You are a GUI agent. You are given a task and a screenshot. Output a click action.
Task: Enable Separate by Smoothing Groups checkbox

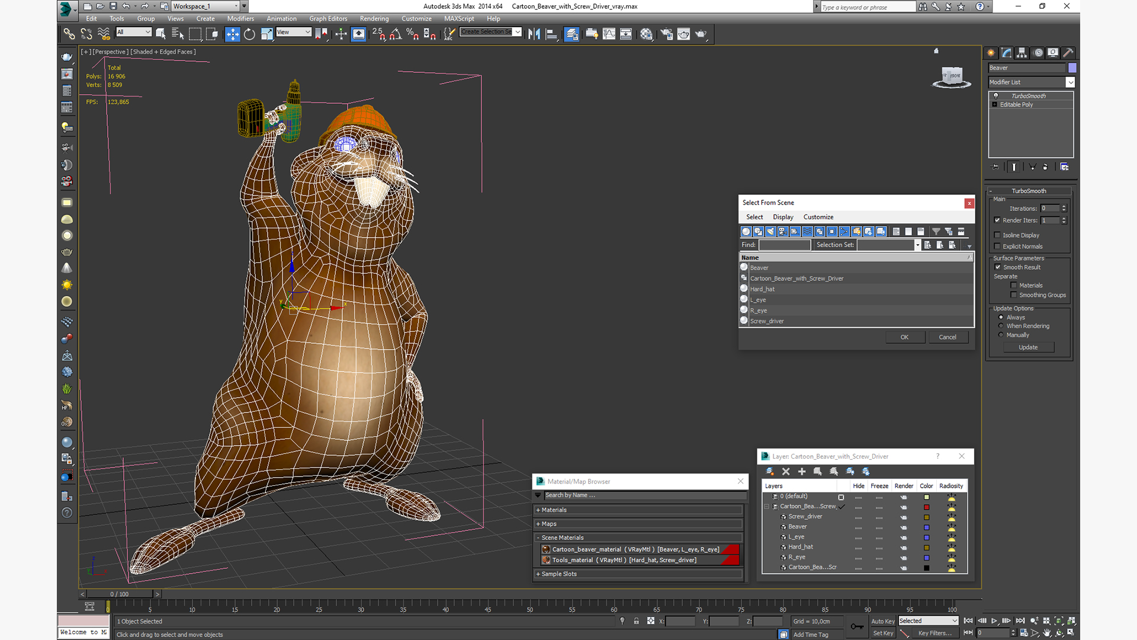[1014, 295]
